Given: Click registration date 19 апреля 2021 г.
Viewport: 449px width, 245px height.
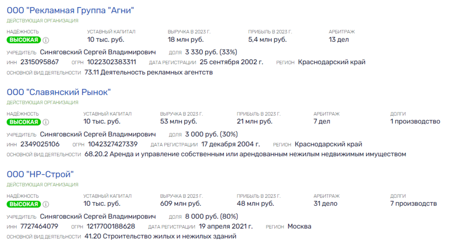Looking at the screenshot, I should [x=226, y=226].
